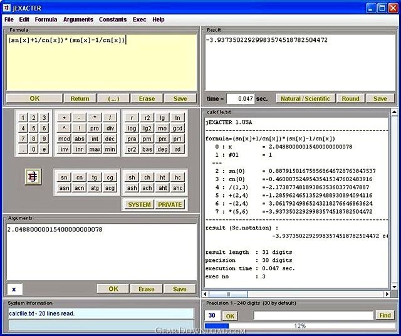Click into the Find text field
Image resolution: width=401 pixels, height=336 pixels.
point(313,315)
